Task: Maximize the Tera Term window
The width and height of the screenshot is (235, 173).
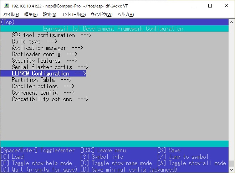Action: click(x=210, y=6)
